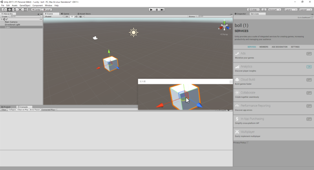Open the Edit menu

pyautogui.click(x=8, y=5)
